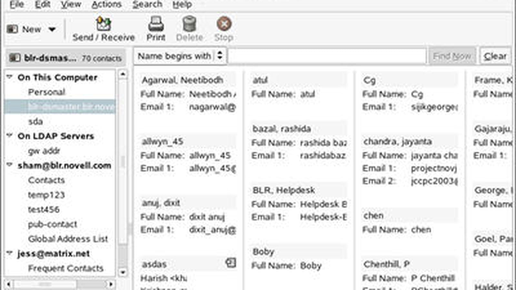Open the File menu
The image size is (516, 290).
click(x=17, y=5)
